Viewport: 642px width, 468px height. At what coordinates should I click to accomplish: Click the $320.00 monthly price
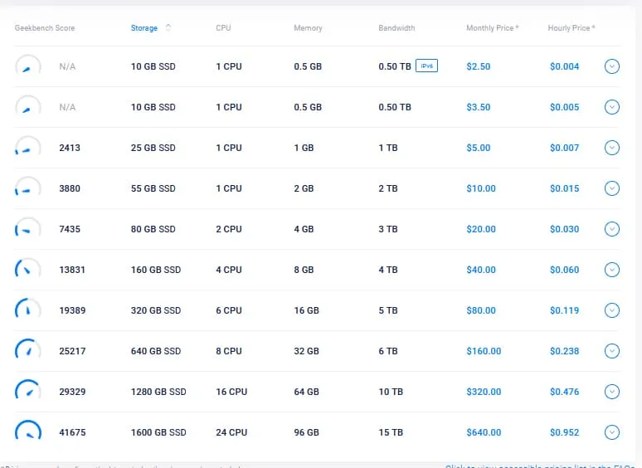click(x=484, y=392)
